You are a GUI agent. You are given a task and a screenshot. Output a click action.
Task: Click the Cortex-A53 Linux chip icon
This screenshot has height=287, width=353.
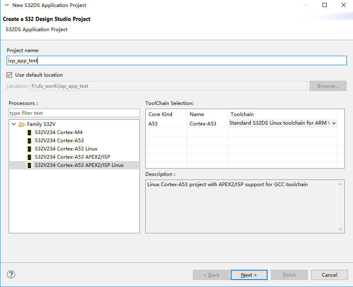click(29, 149)
